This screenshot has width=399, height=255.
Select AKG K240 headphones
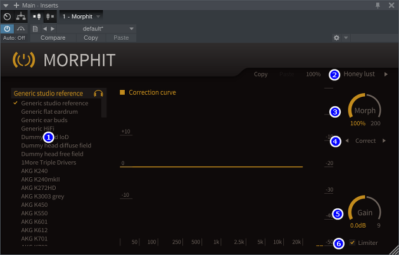pyautogui.click(x=34, y=171)
